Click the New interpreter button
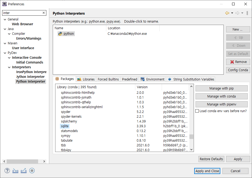Screen dimensions: 252x178 238,29
